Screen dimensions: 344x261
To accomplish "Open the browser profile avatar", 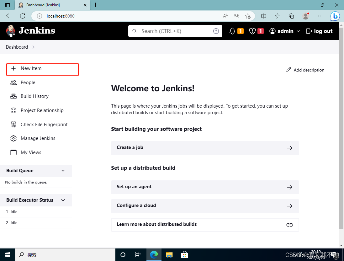I will pyautogui.click(x=306, y=16).
